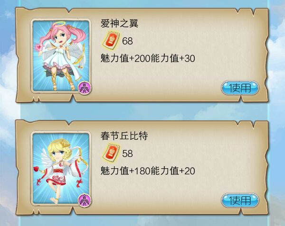
Task: Click the 爱神之翼 title text
Action: click(119, 23)
